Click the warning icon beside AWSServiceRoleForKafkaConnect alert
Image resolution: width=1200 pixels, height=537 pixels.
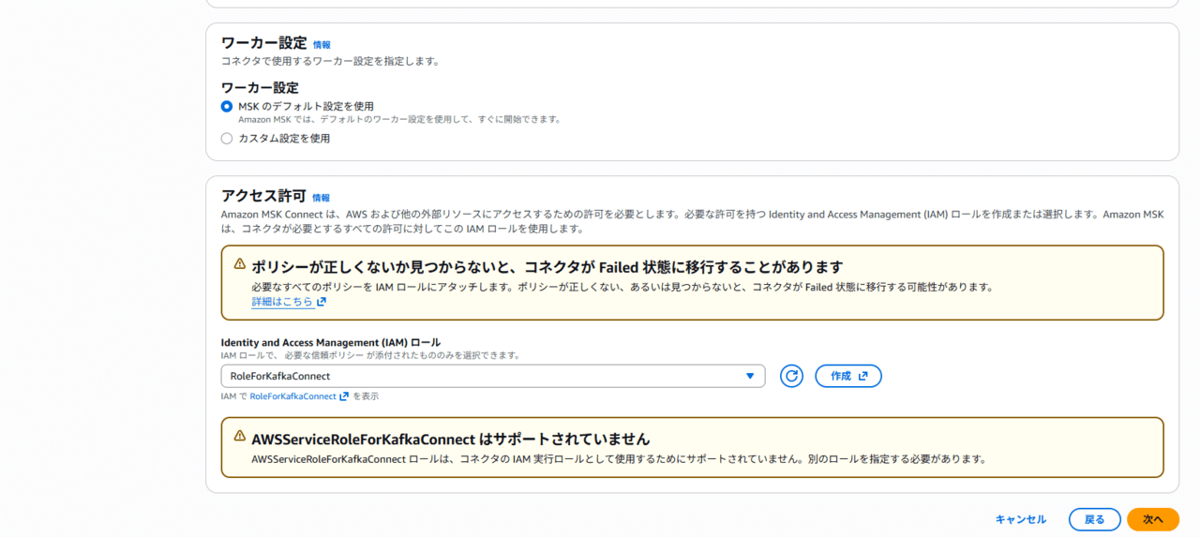pyautogui.click(x=240, y=438)
